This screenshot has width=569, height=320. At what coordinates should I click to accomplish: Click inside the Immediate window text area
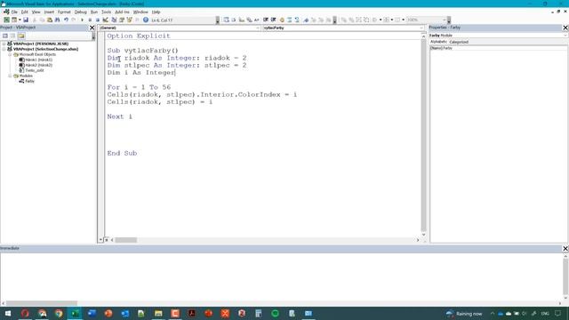click(281, 276)
